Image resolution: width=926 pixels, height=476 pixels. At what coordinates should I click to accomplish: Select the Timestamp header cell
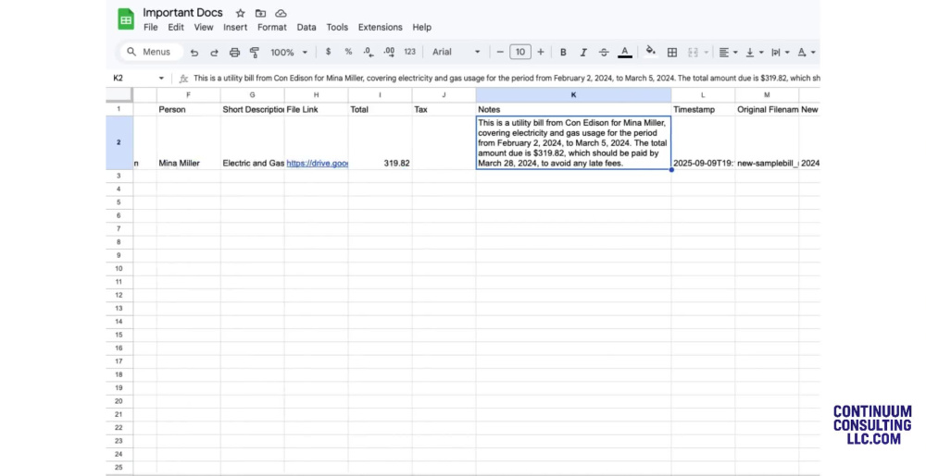(703, 109)
